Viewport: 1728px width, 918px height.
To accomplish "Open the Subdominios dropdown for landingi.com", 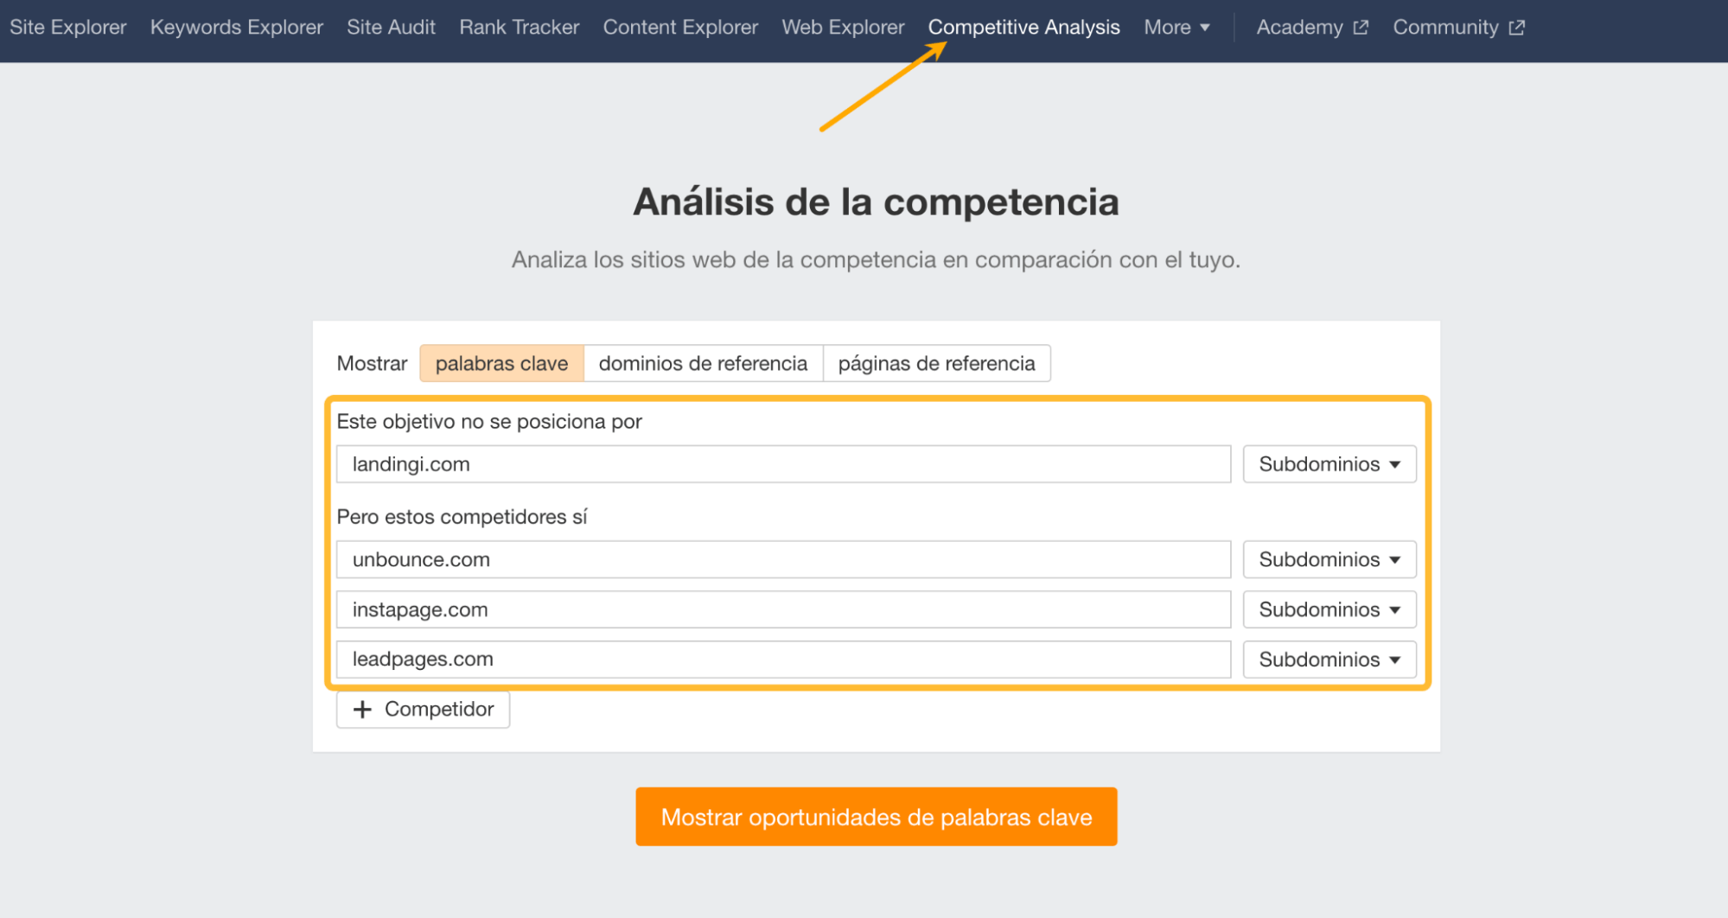I will (x=1328, y=464).
